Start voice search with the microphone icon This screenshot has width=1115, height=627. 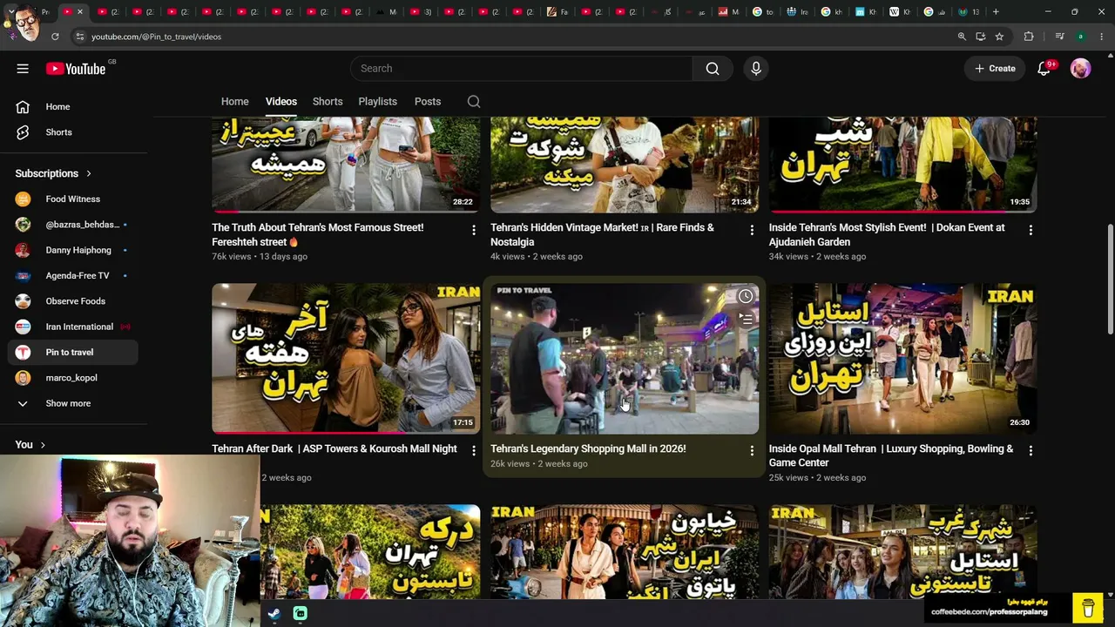coord(755,69)
